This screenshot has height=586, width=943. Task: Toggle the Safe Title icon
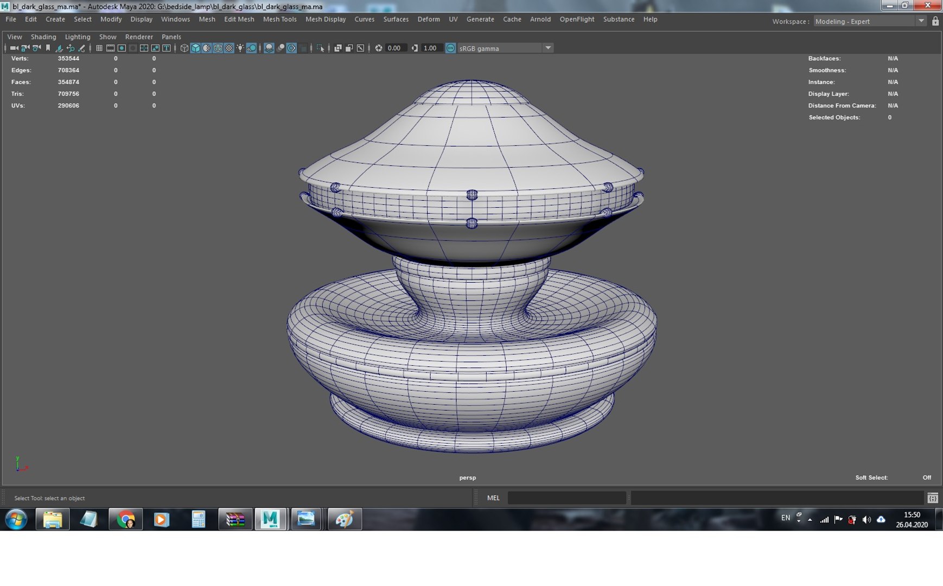coord(167,48)
